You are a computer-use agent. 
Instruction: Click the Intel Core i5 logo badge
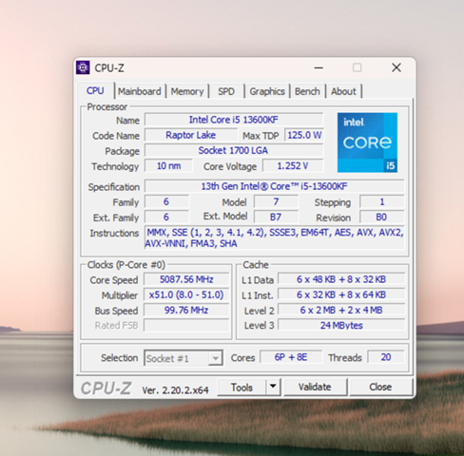coord(367,142)
